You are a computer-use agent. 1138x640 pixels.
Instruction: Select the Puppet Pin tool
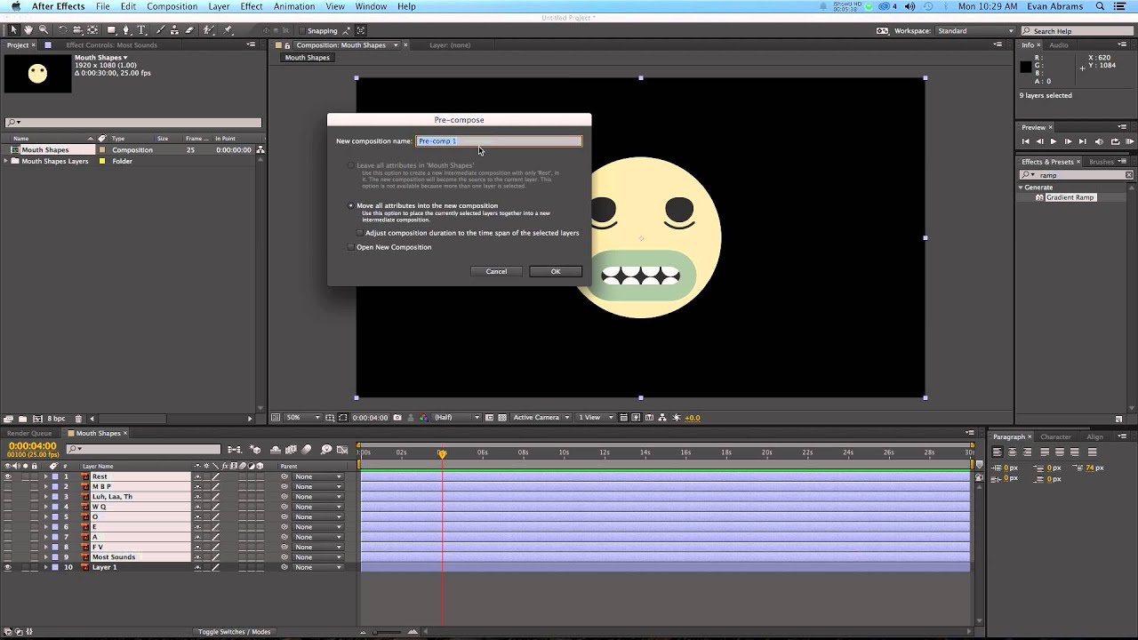coord(228,30)
